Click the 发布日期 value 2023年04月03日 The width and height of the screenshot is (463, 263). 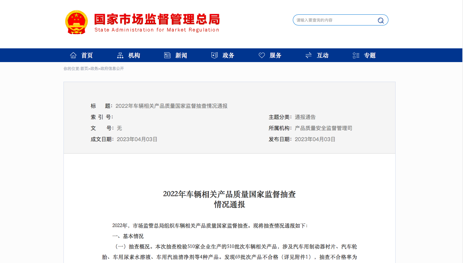[x=315, y=139]
